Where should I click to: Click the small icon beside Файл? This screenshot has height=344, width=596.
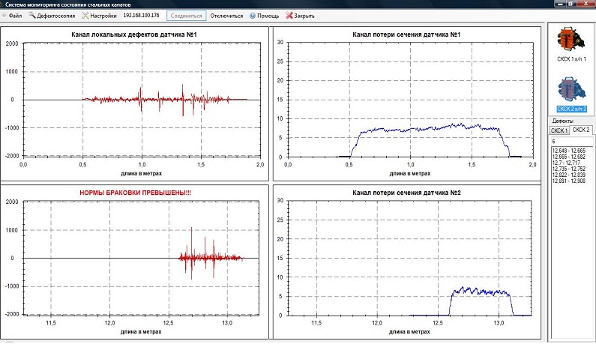pyautogui.click(x=4, y=16)
